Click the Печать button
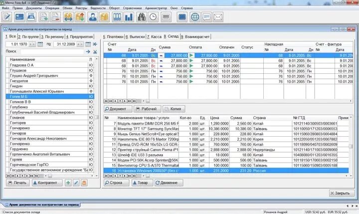The width and height of the screenshot is (359, 214). 17,183
